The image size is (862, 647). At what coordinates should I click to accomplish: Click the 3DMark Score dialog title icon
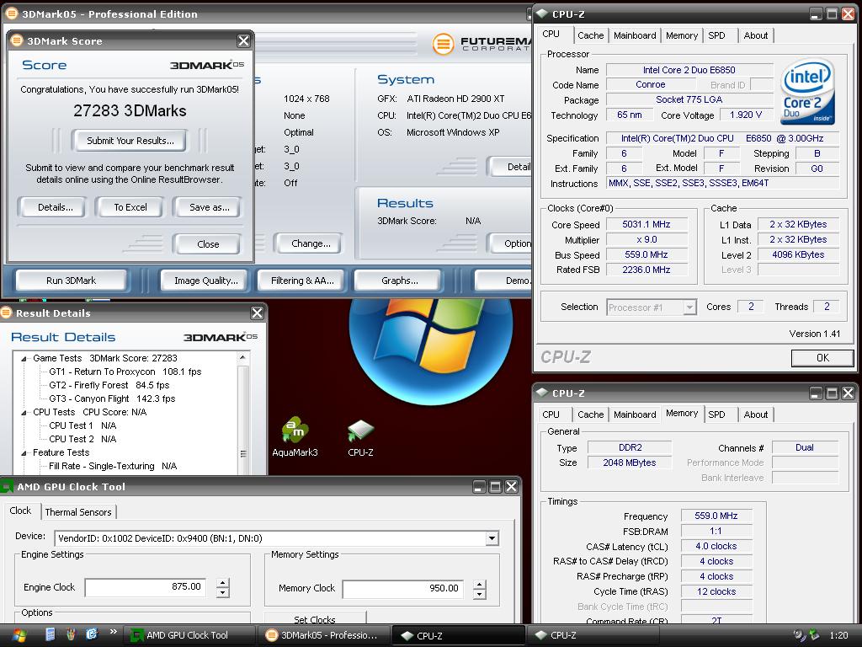coord(17,40)
